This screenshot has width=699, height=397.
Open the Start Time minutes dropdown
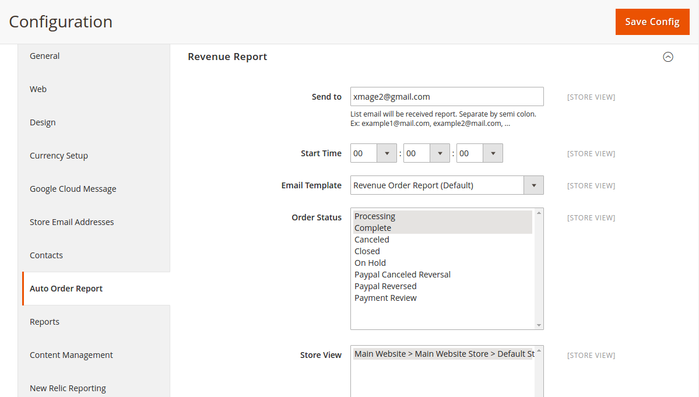427,153
